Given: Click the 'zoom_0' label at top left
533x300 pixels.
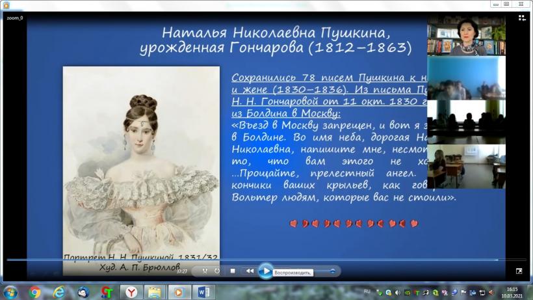Looking at the screenshot, I should (x=14, y=18).
